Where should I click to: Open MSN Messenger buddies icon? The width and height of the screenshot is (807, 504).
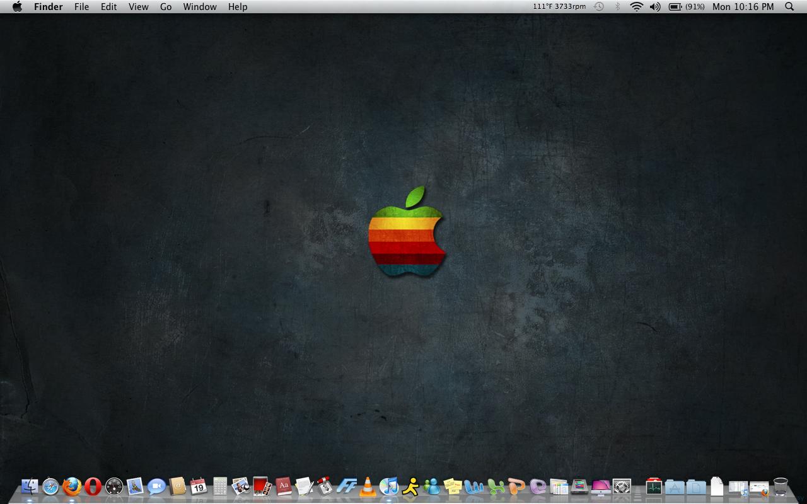pos(432,486)
